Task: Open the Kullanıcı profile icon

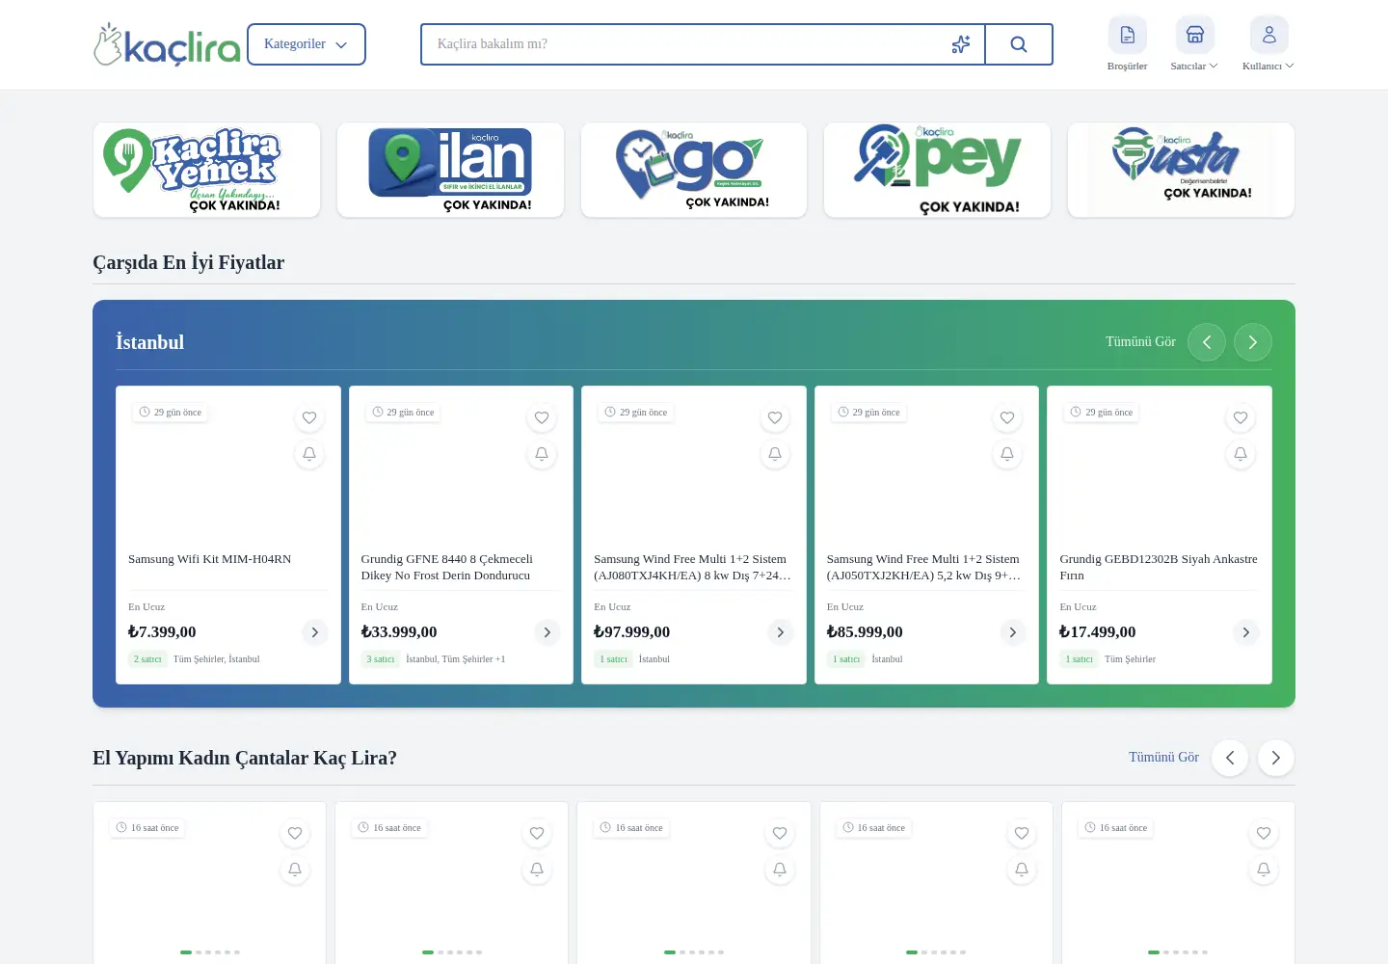Action: (1269, 35)
